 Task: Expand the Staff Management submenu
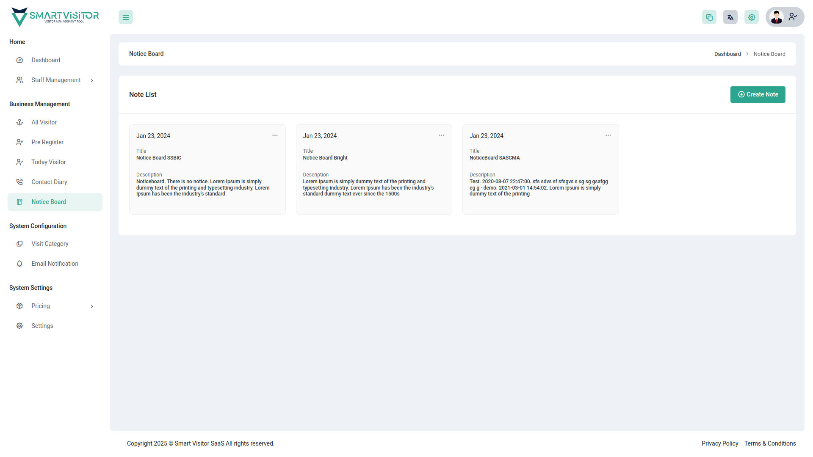coord(92,80)
